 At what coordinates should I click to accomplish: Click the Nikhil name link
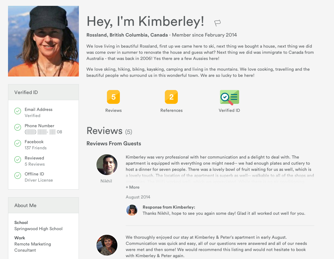pos(106,181)
